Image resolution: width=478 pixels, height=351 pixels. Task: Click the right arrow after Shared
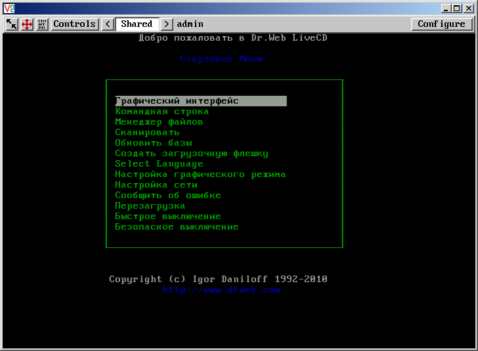click(x=167, y=24)
